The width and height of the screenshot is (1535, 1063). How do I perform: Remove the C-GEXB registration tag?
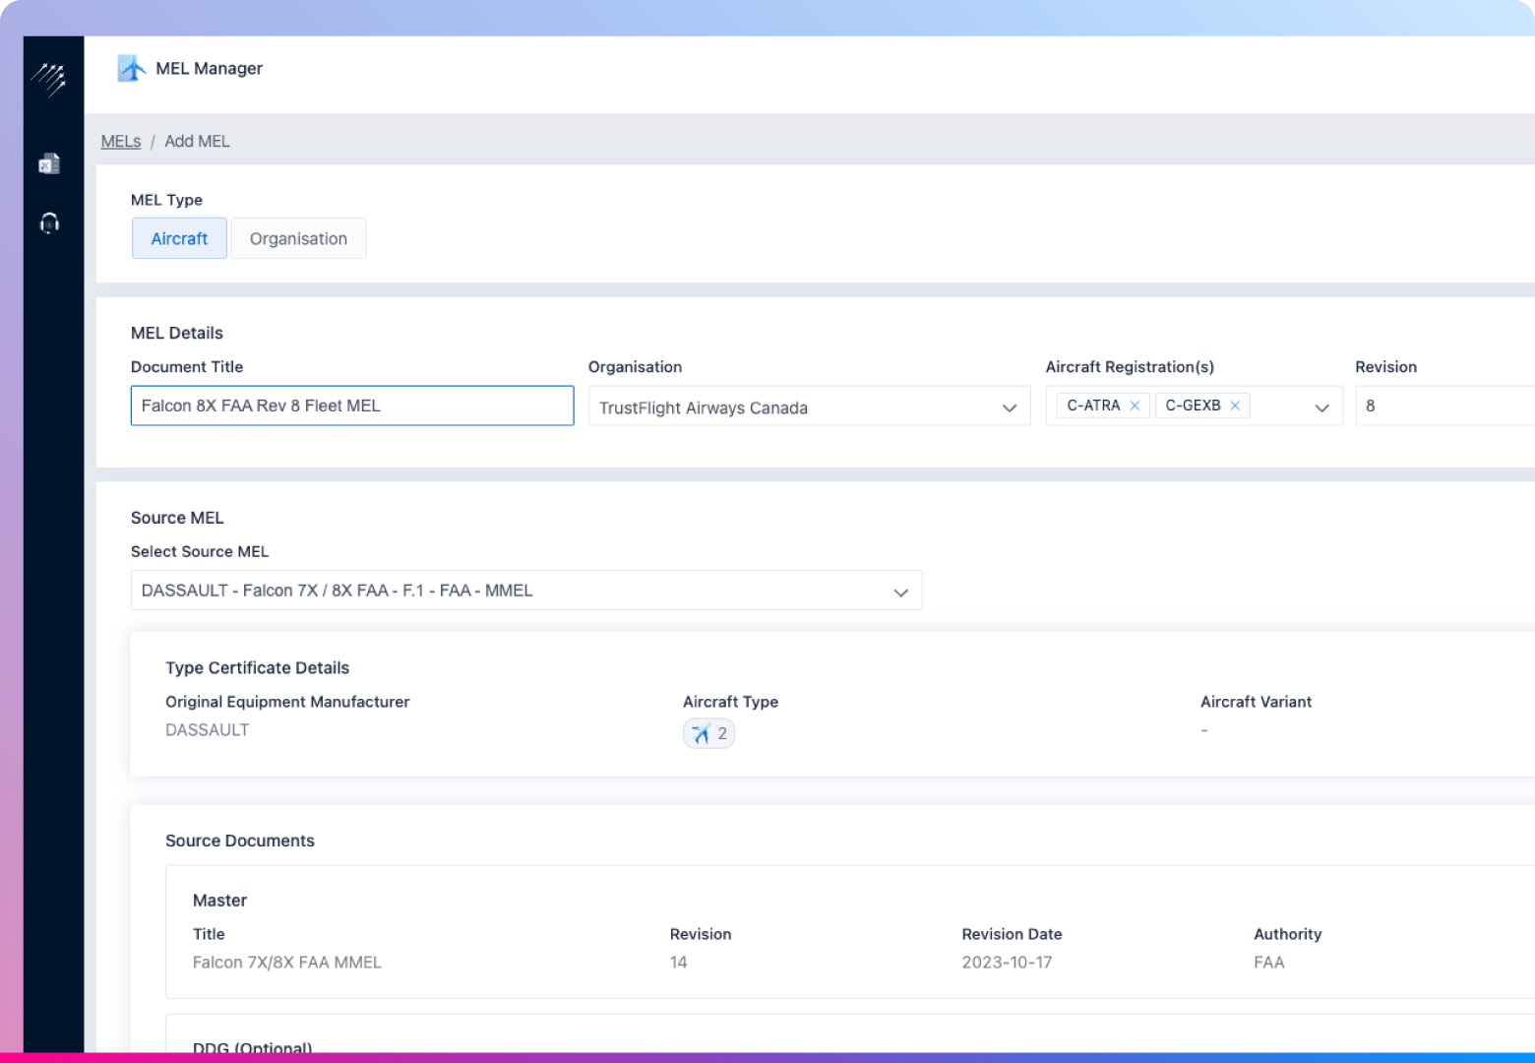(1235, 406)
